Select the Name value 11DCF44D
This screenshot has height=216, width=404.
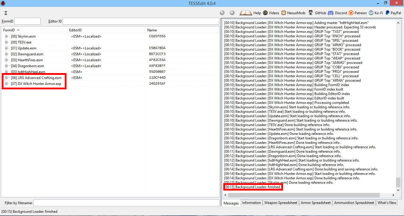pos(157,78)
